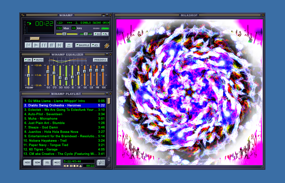The width and height of the screenshot is (285, 183).
Task: Toggle windowshade mode on Winamp main title bar
Action: [x=107, y=15]
